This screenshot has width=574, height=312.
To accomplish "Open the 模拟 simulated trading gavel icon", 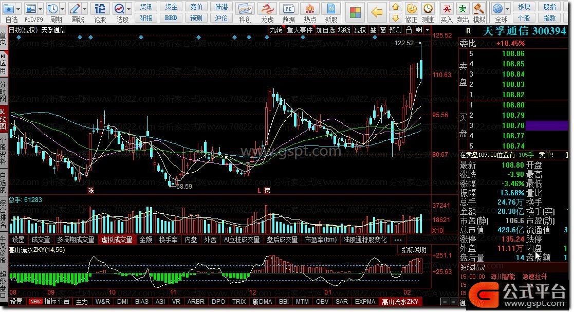I will (x=479, y=8).
